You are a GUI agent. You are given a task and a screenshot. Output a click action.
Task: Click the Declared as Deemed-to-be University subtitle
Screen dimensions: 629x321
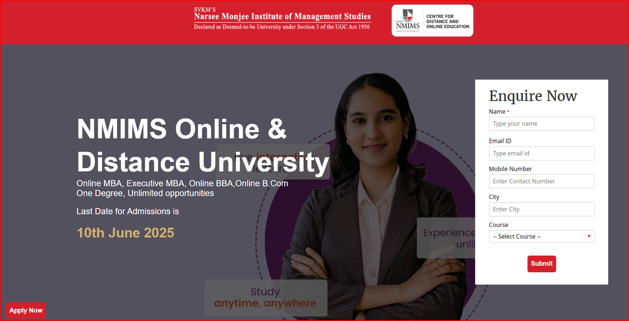[x=282, y=27]
